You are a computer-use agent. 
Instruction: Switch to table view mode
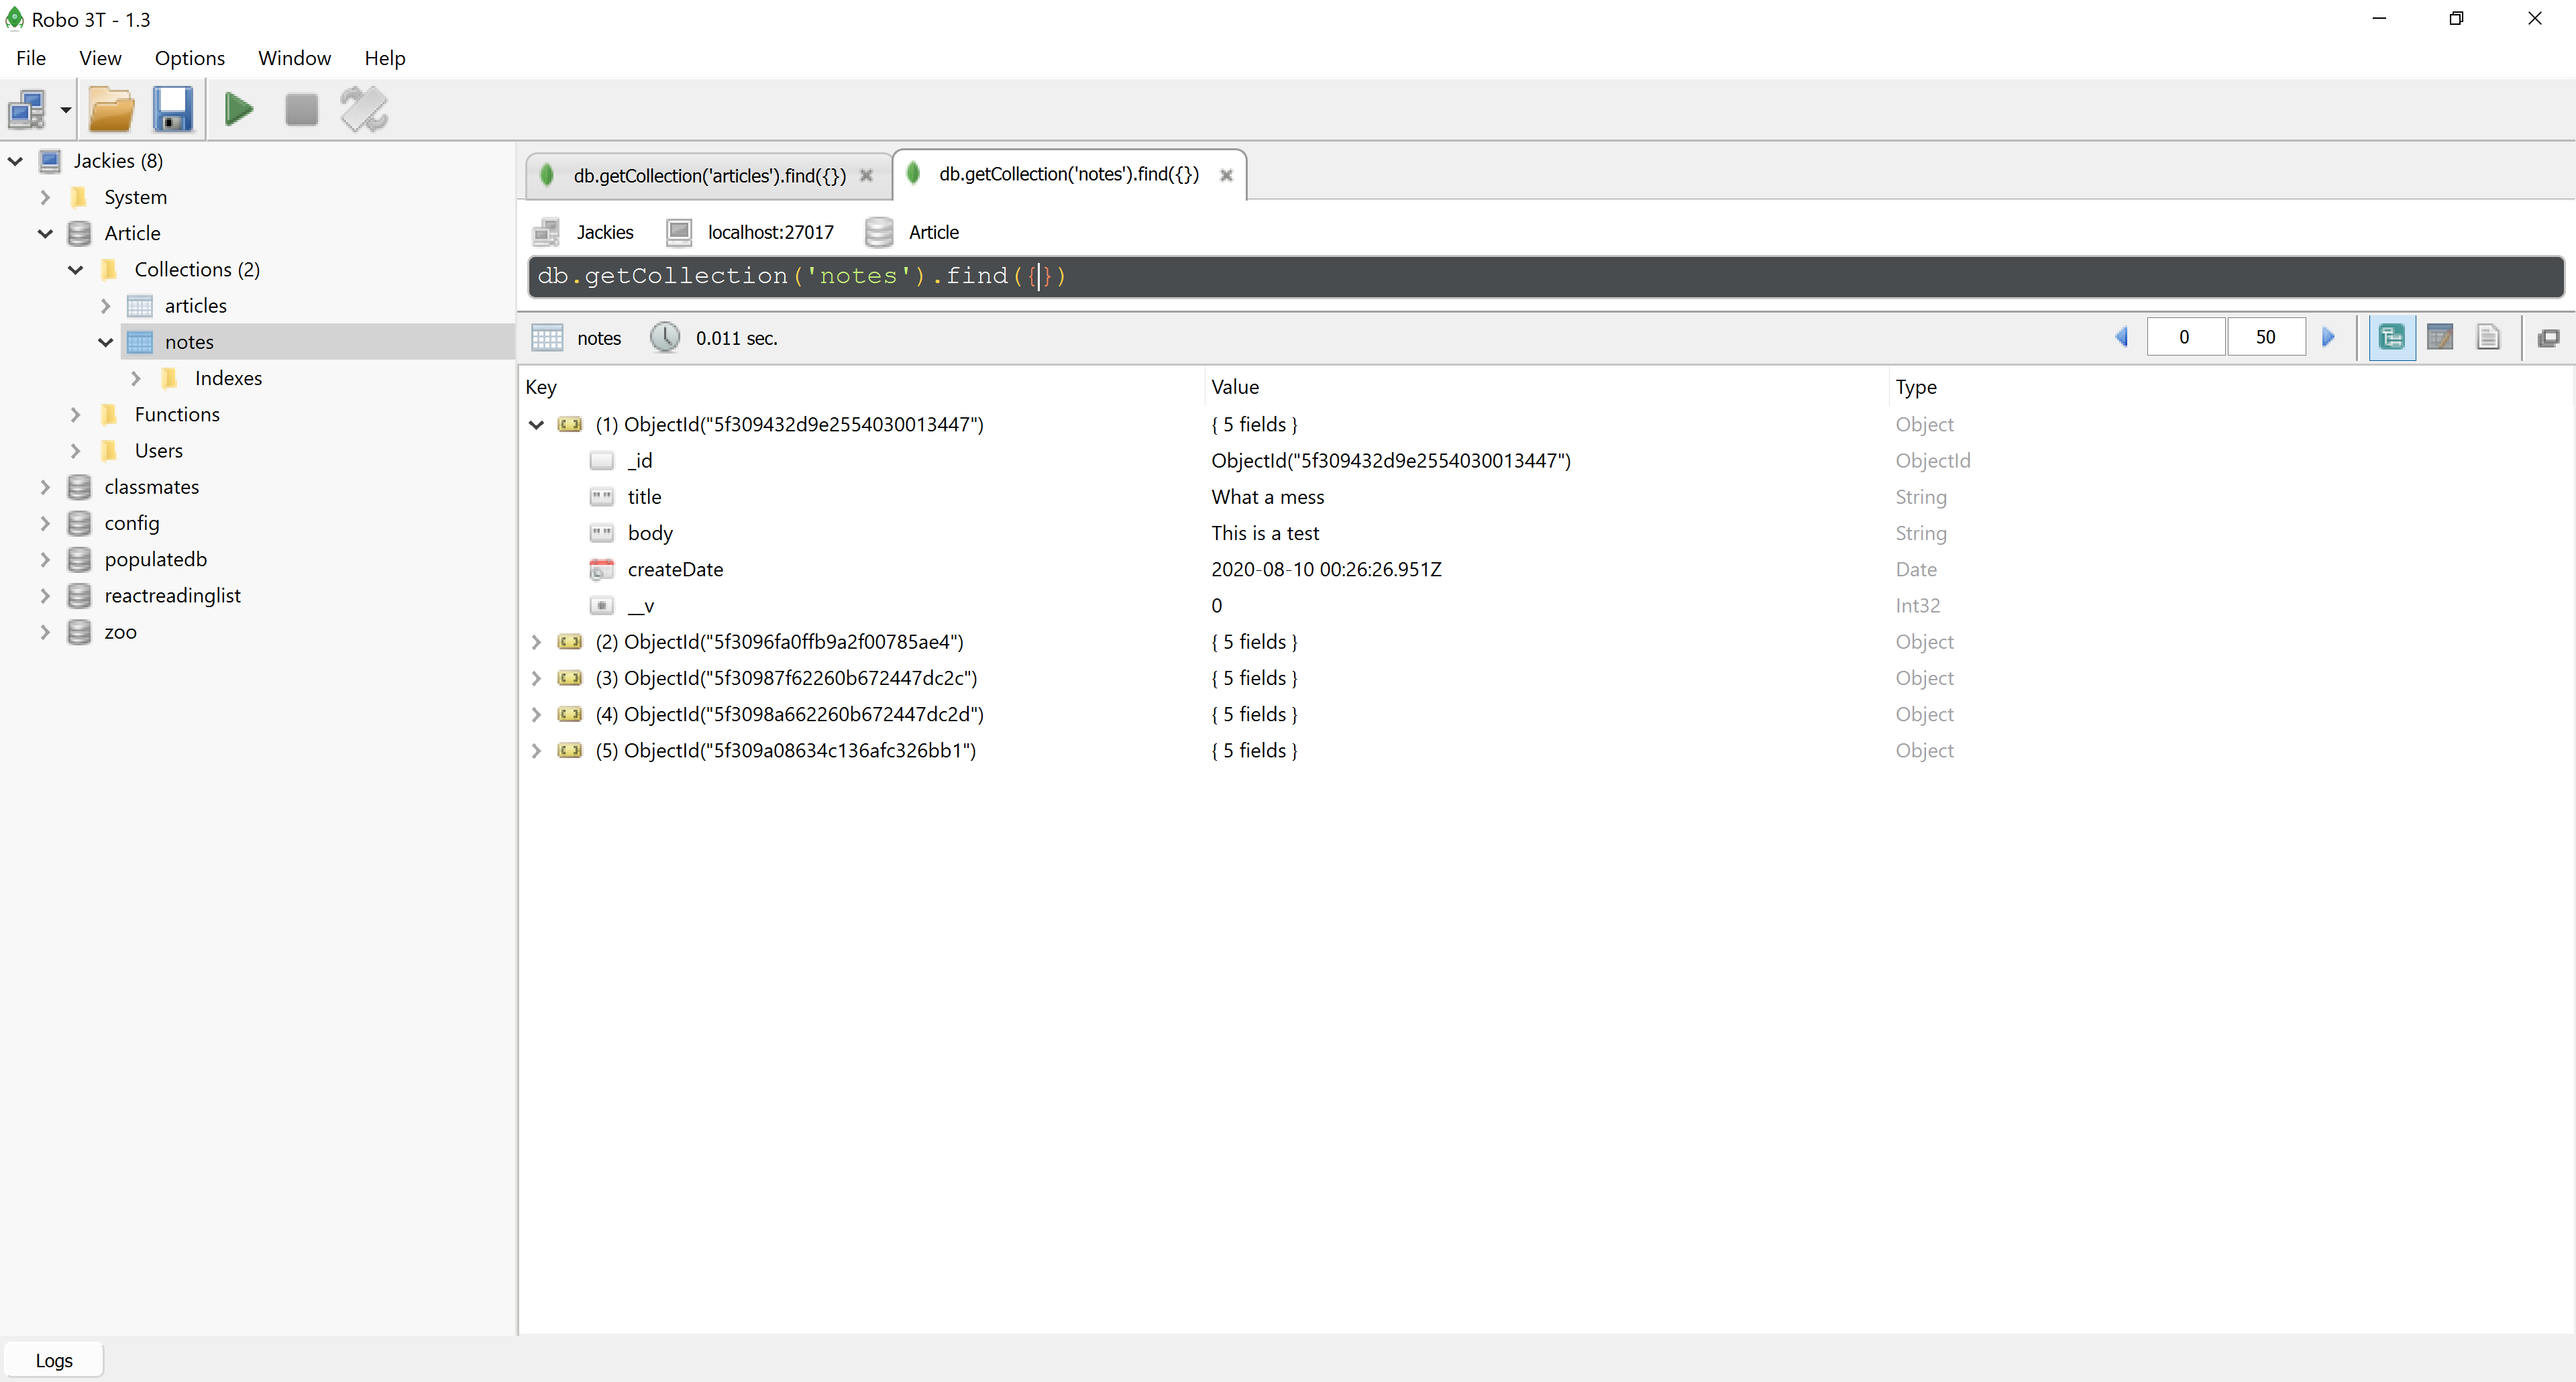point(2440,338)
